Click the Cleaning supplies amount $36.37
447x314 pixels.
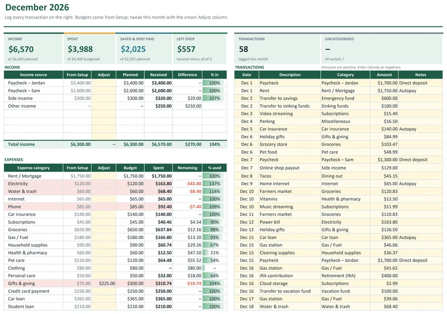coord(384,253)
